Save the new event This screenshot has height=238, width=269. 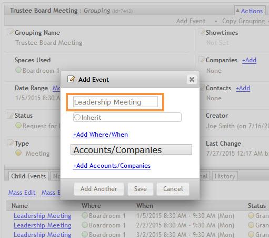click(x=141, y=189)
